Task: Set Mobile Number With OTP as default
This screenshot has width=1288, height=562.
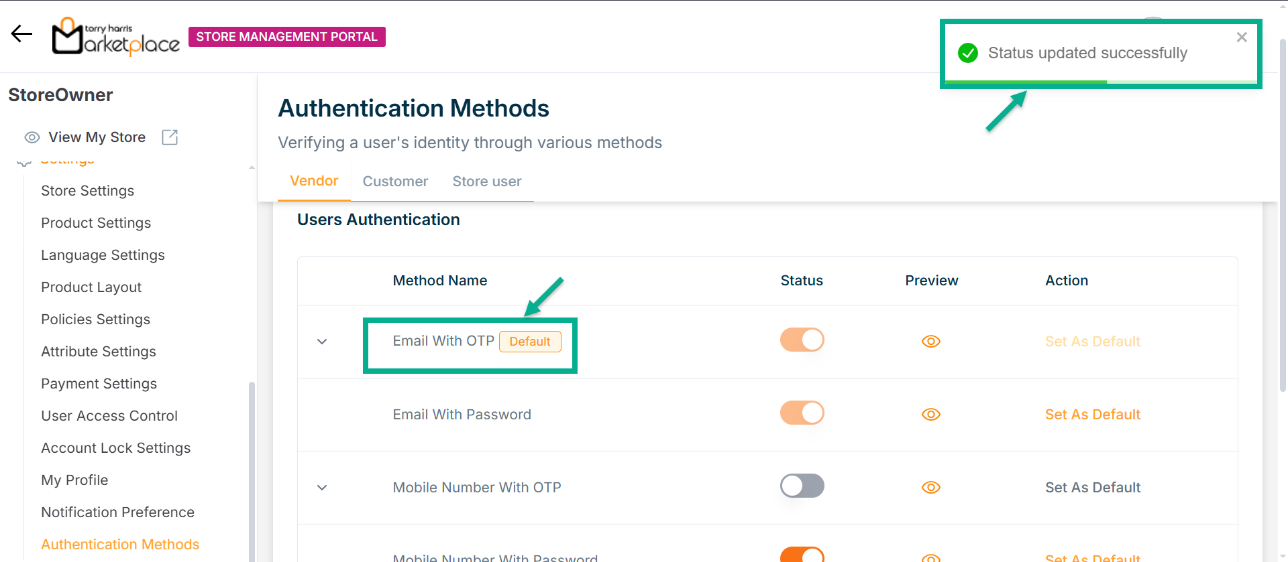Action: pos(1092,488)
